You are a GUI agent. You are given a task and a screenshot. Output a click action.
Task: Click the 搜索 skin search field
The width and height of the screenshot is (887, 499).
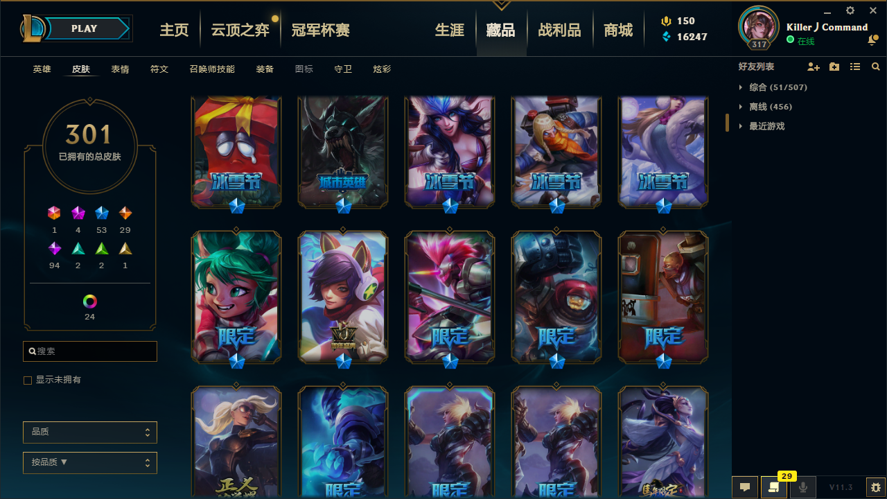[x=90, y=351]
